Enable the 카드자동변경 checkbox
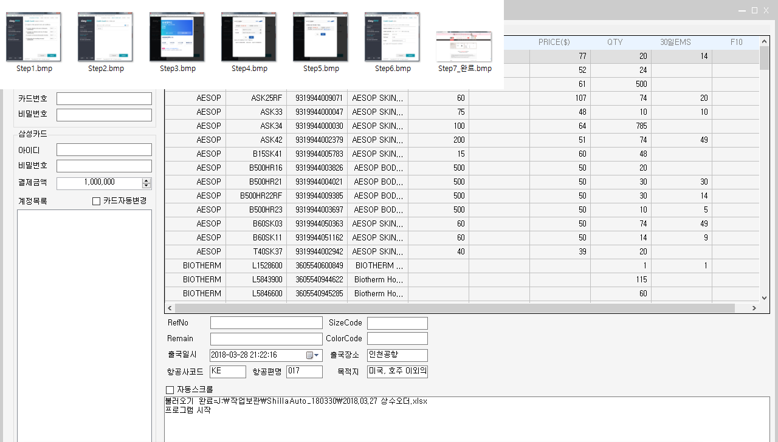This screenshot has height=442, width=778. coord(96,201)
